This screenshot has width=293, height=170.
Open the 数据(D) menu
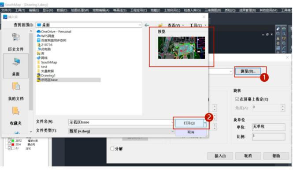pos(62,10)
